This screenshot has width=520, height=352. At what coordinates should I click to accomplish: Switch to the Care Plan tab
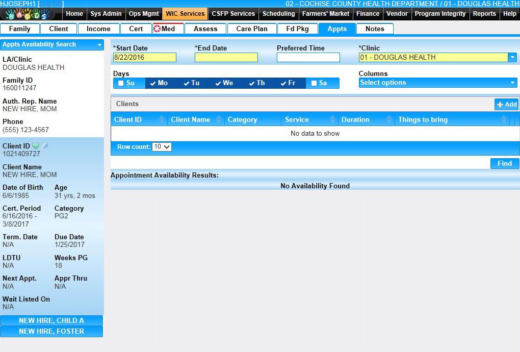(x=251, y=29)
